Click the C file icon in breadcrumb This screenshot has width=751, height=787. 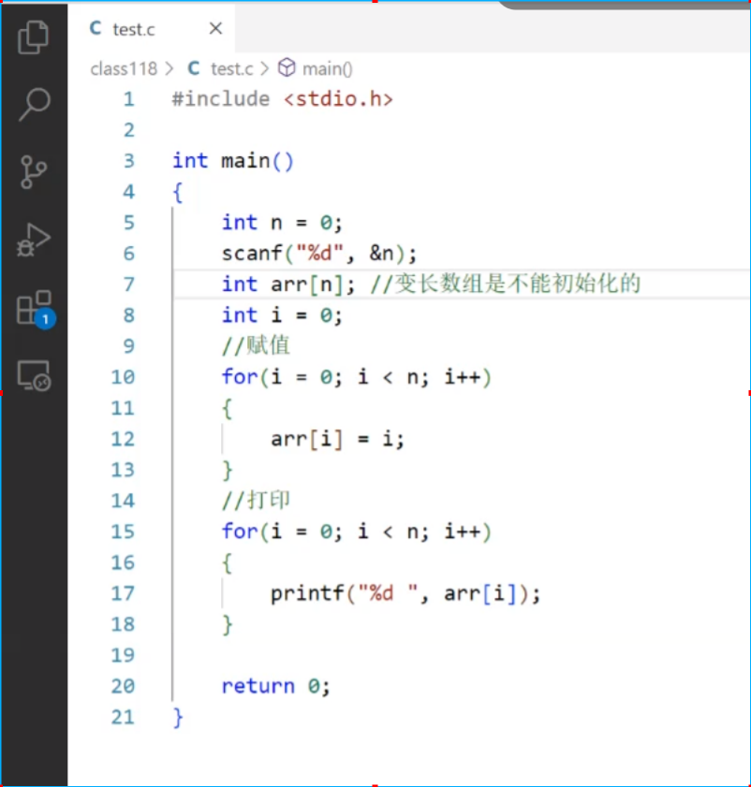pyautogui.click(x=194, y=68)
